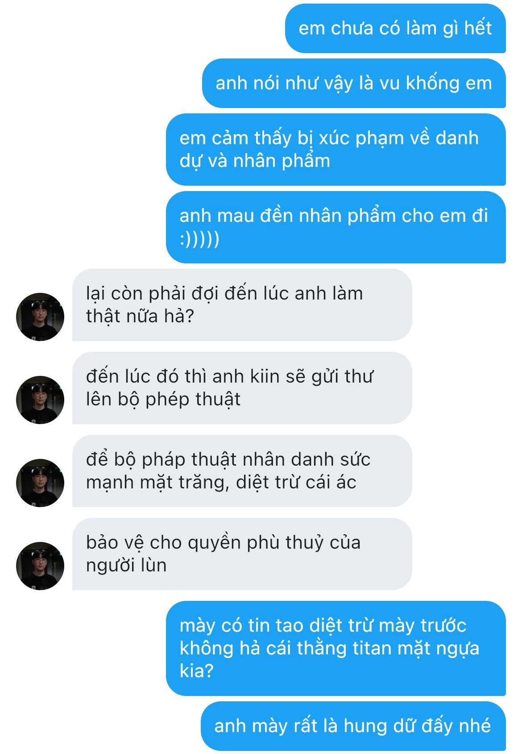Image resolution: width=522 pixels, height=754 pixels.
Task: Click the 'em cảm thấy bị xúc phạm' message
Action: 336,149
